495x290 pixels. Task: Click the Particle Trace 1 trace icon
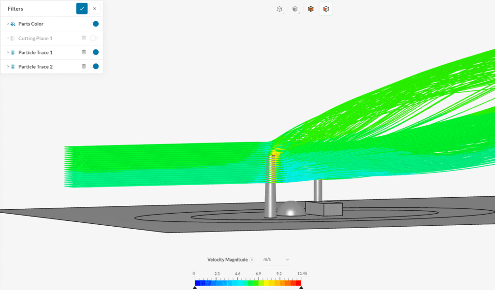[13, 52]
